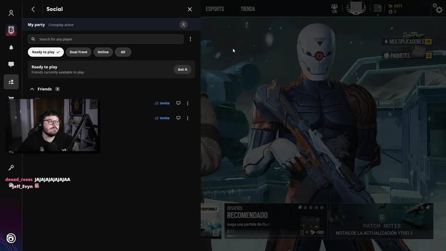The width and height of the screenshot is (446, 251).
Task: Toggle the Ready to play filter
Action: 46,52
